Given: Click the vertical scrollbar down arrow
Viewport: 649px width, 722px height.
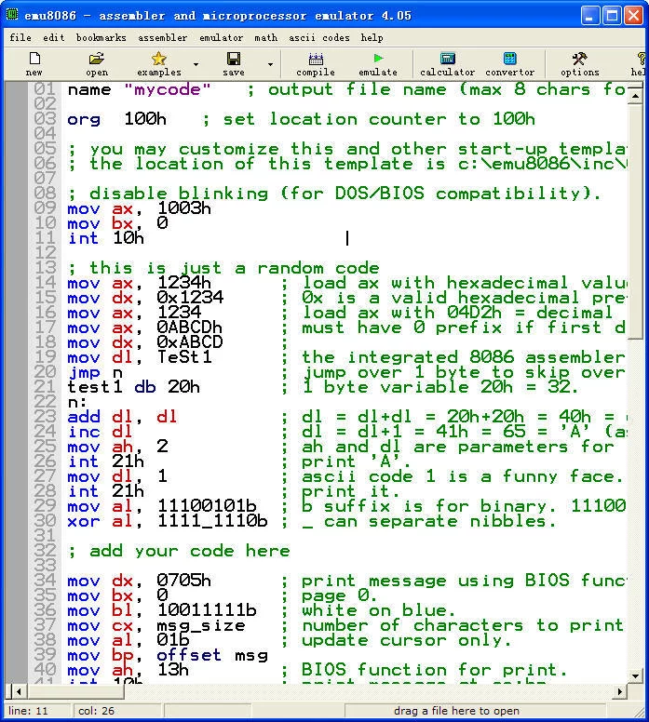Looking at the screenshot, I should point(636,676).
